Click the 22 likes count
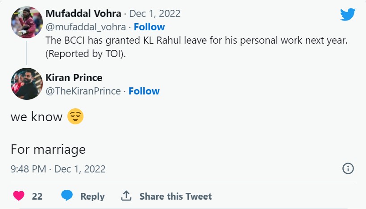Viewport: 366px width, 209px height. (37, 196)
